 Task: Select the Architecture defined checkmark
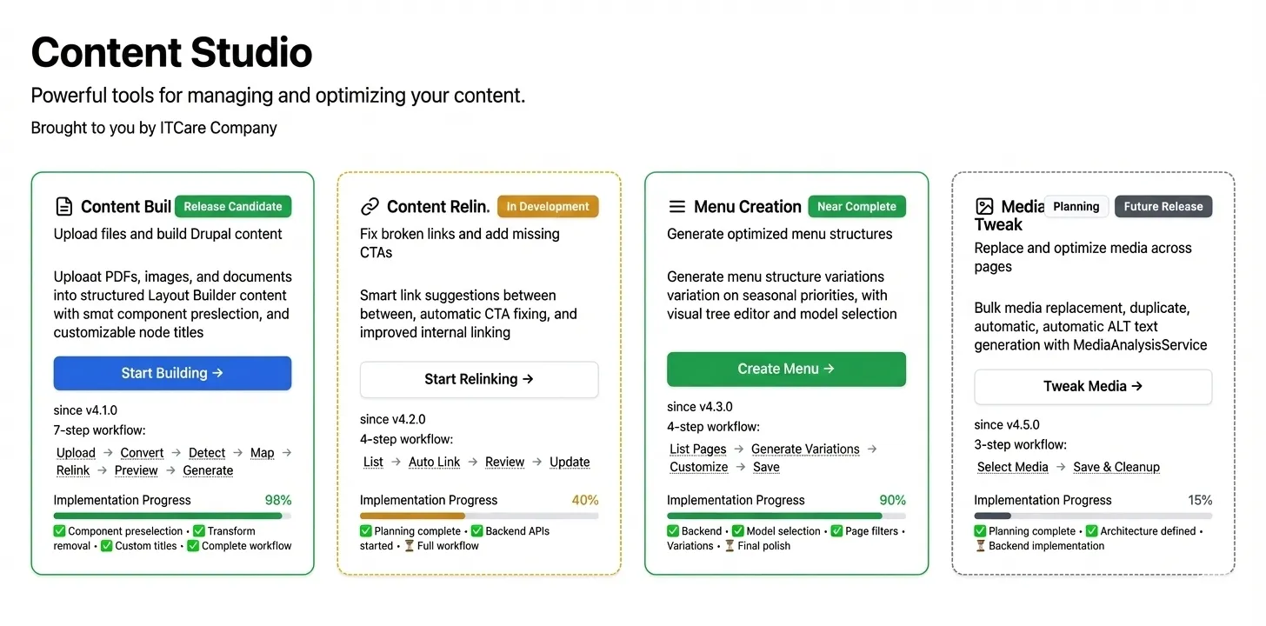coord(1092,530)
